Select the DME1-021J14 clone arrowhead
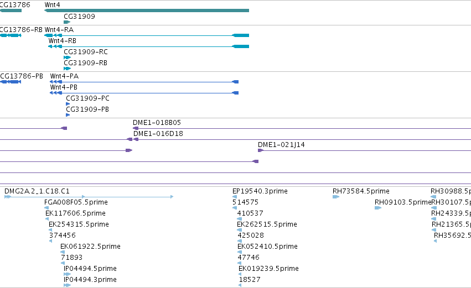 click(261, 150)
